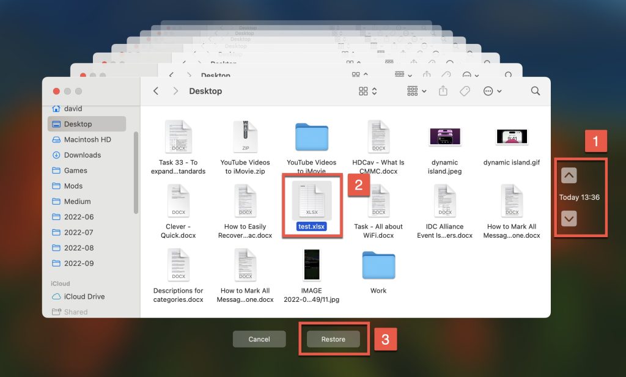Viewport: 626px width, 377px height.
Task: Select IDC Alliance Event docx icon
Action: 445,200
